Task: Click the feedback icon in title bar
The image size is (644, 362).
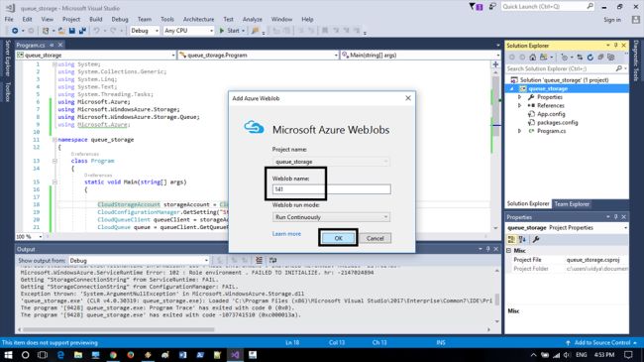Action: pyautogui.click(x=492, y=7)
